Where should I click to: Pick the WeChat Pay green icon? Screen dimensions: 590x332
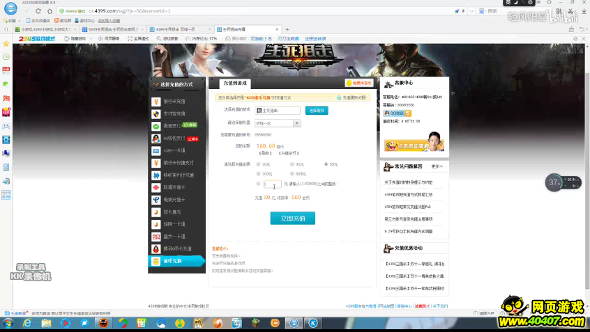pos(156,126)
